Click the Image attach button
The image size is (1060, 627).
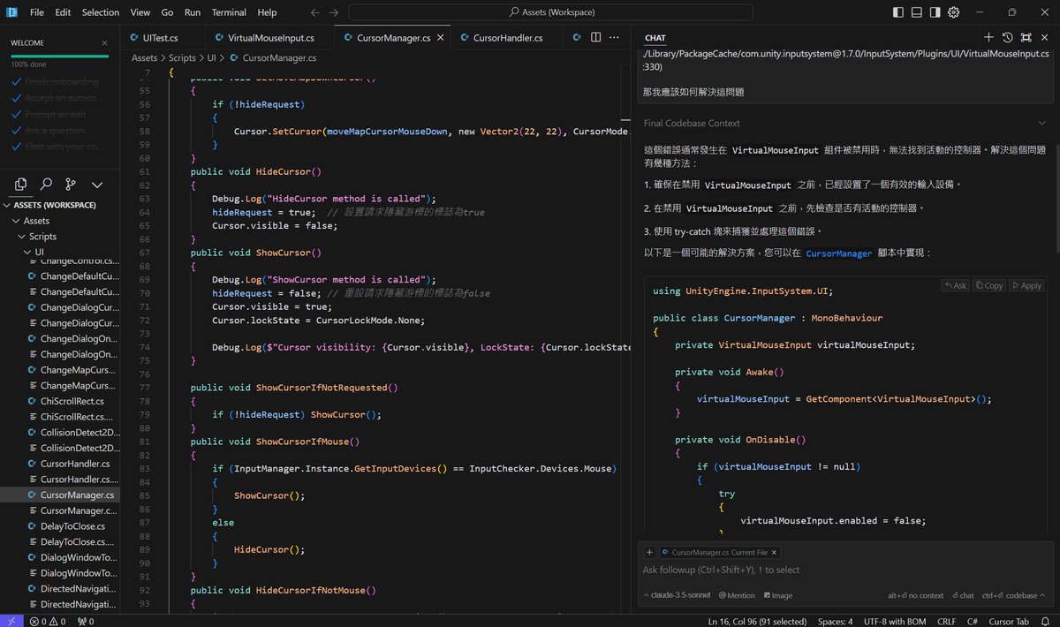pyautogui.click(x=778, y=595)
